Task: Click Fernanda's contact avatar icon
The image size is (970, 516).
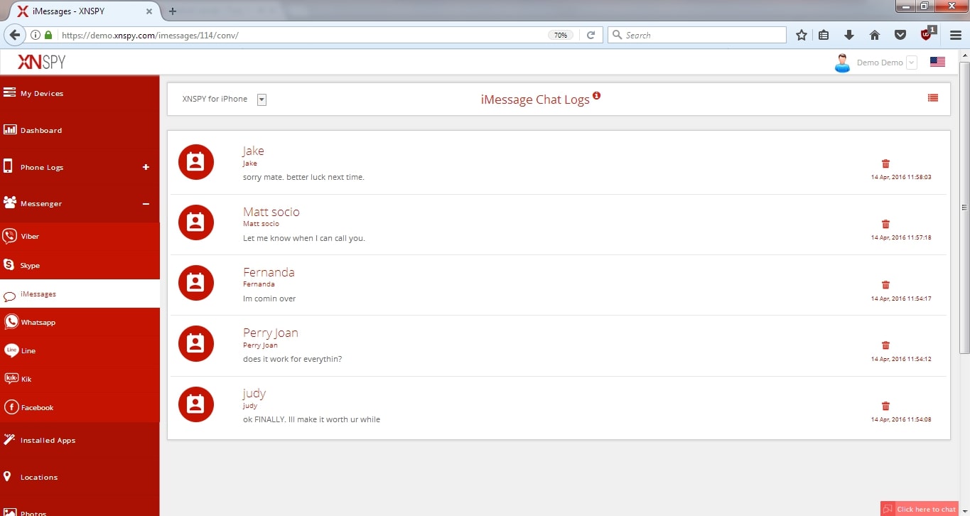Action: point(196,283)
